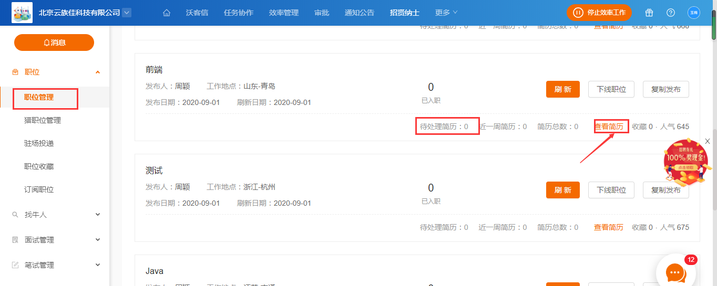Viewport: 717px width, 286px height.
Task: Click 工作地点：浙江-杭州 text
Action: pos(241,187)
